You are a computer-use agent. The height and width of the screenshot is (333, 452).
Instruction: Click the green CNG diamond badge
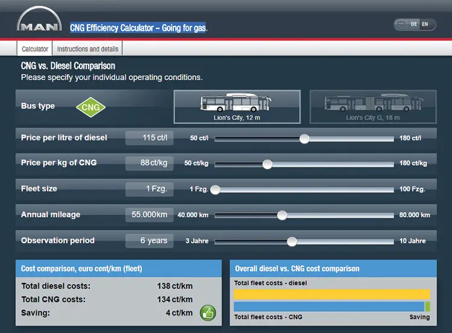point(91,107)
